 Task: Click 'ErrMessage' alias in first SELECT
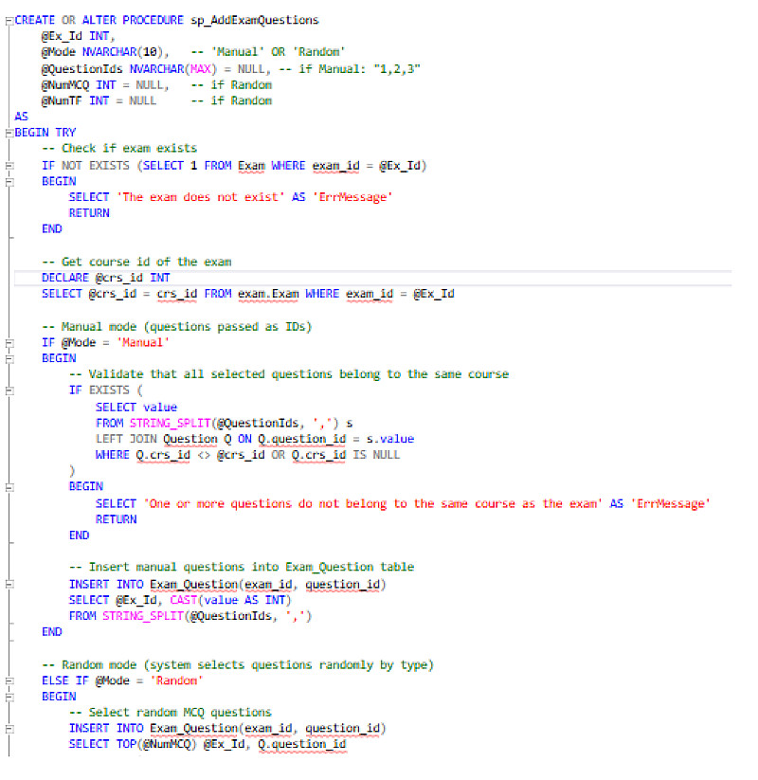click(352, 197)
